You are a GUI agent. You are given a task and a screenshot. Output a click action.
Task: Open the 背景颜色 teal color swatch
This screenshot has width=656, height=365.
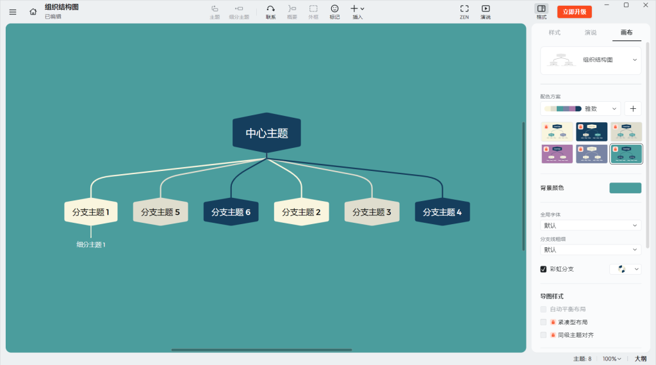[625, 188]
